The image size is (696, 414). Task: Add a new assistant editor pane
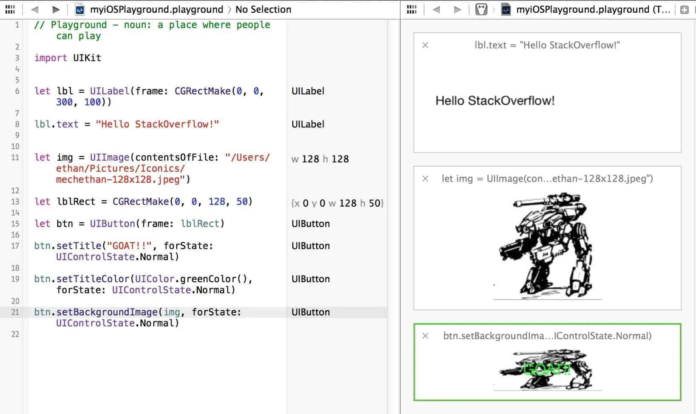pos(684,10)
